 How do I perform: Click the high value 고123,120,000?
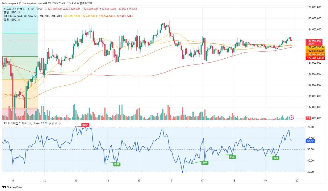pyautogui.click(x=71, y=9)
